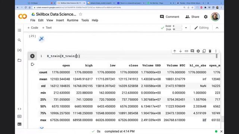Open the user account avatar
This screenshot has height=134, width=239.
coord(215,16)
